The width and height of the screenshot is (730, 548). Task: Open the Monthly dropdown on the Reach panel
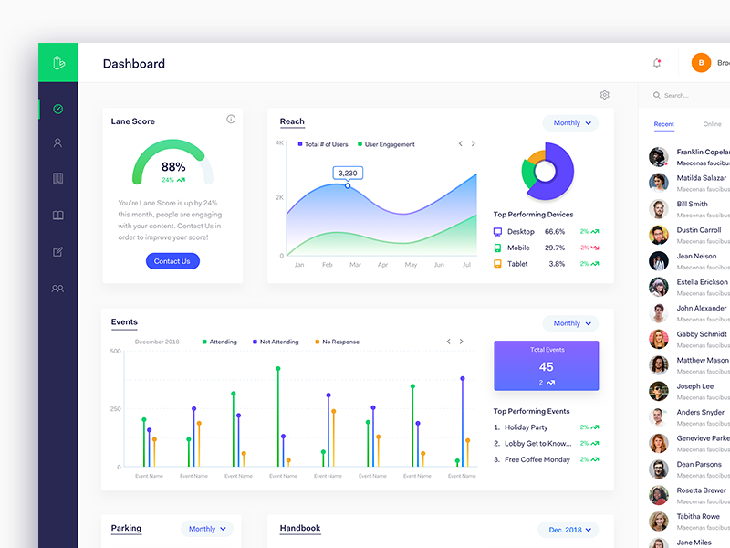click(569, 121)
